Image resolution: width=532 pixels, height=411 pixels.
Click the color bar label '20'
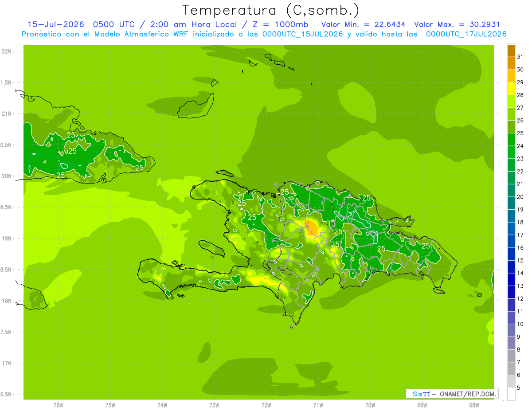pyautogui.click(x=520, y=197)
